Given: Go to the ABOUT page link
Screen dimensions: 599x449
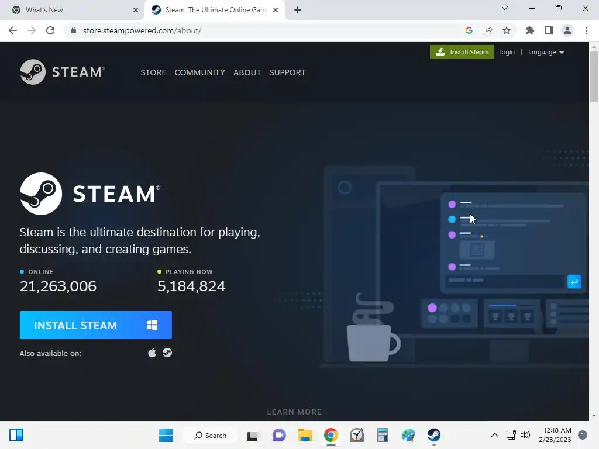Looking at the screenshot, I should click(x=247, y=72).
